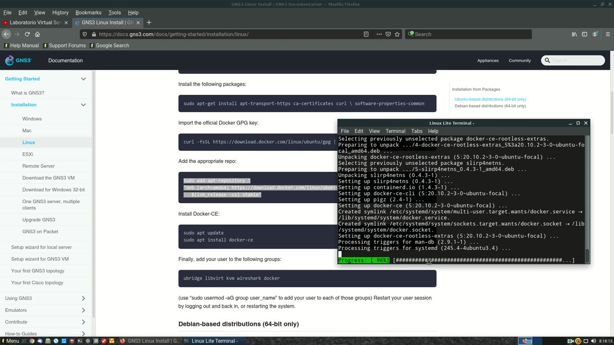Collapse the Installation section chevron

click(x=83, y=104)
